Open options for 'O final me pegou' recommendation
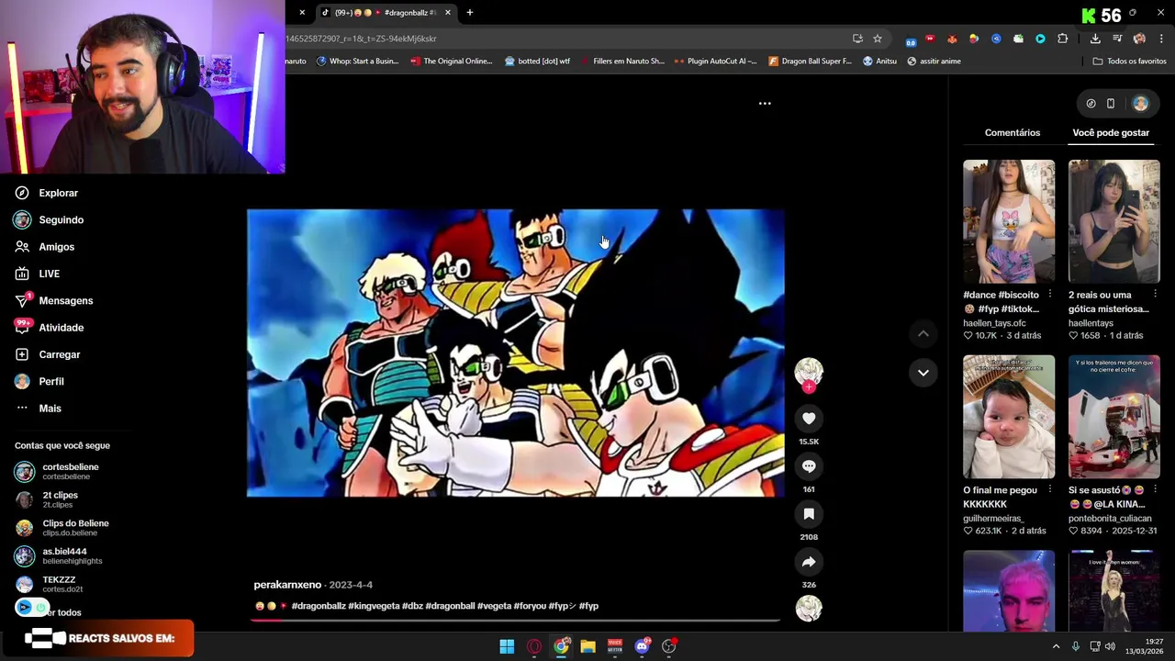Viewport: 1175px width, 661px height. coord(1049,490)
